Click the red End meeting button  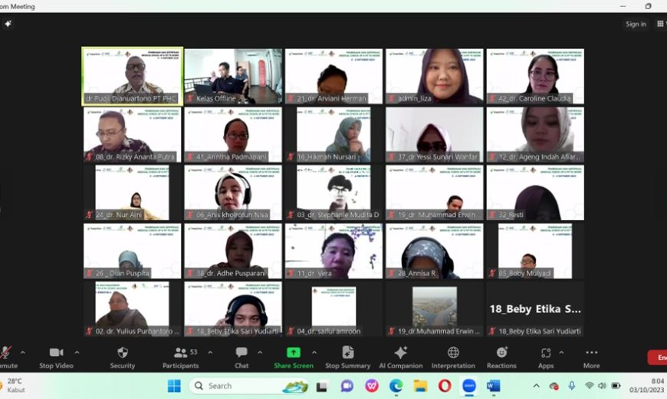(657, 358)
